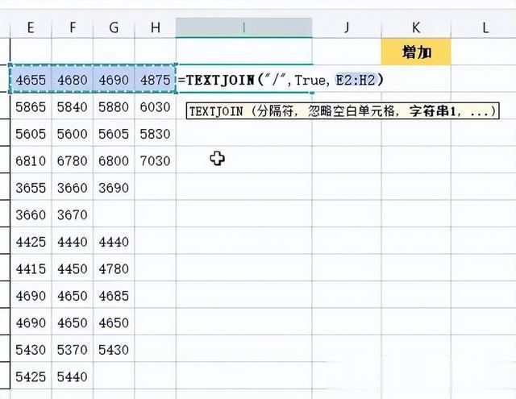
Task: Select the 5430 cell in column G
Action: point(114,350)
